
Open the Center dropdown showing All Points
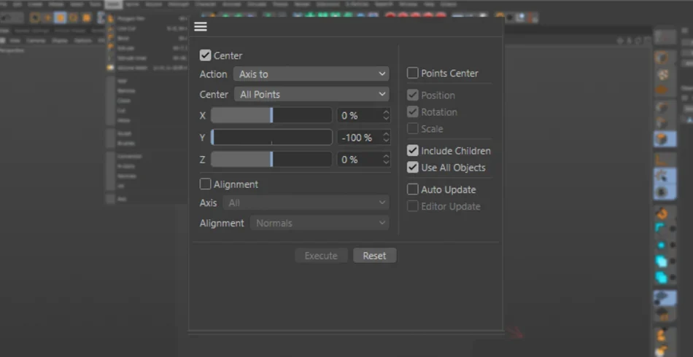(x=311, y=95)
